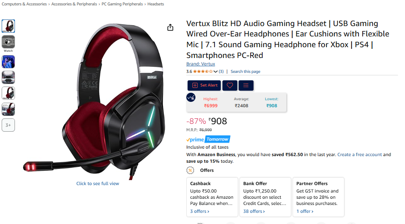The height and width of the screenshot is (224, 405).
Task: Expand 38 offers under Bank Offer
Action: point(254,211)
